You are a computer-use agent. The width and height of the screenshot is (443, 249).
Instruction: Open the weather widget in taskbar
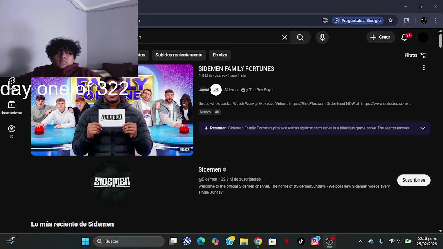click(x=10, y=241)
